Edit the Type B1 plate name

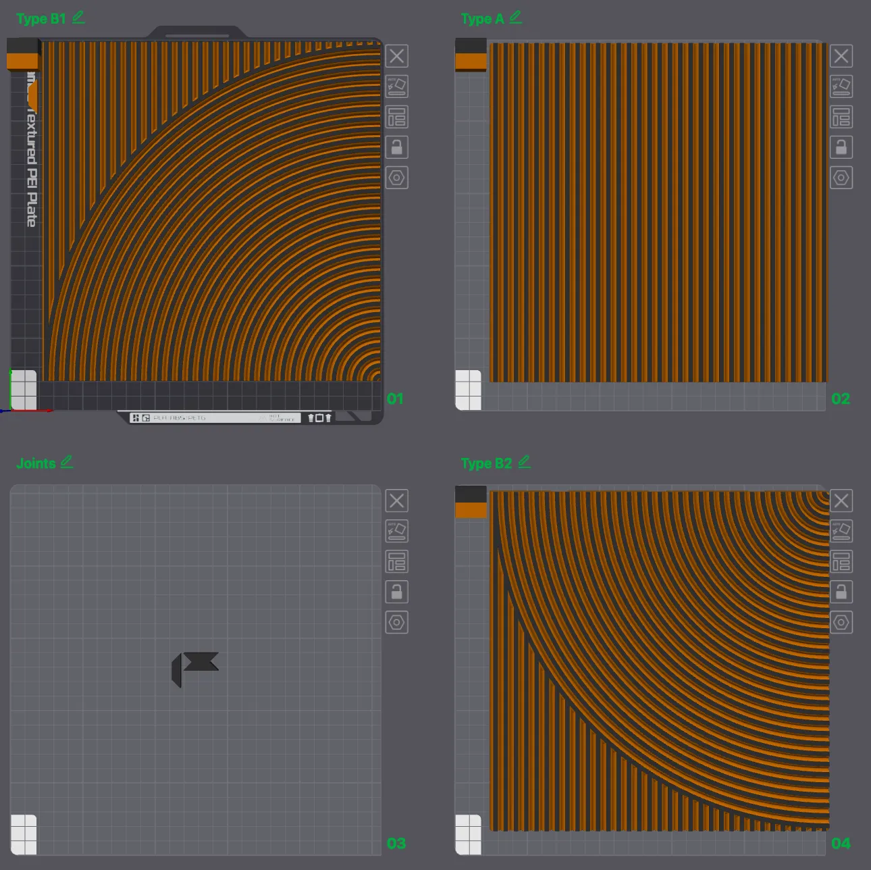(x=78, y=18)
